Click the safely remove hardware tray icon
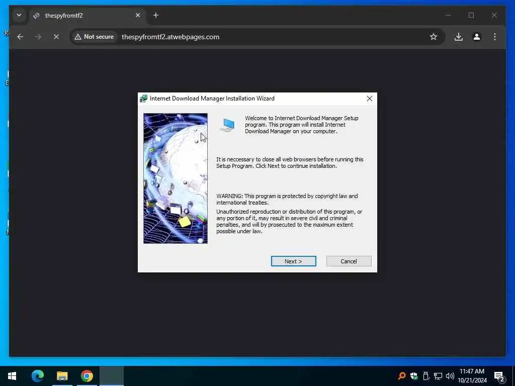The width and height of the screenshot is (515, 386). click(x=426, y=376)
